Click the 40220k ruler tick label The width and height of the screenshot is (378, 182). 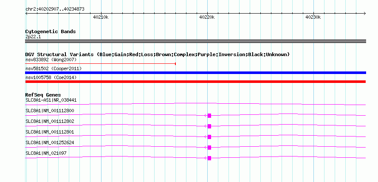207,17
